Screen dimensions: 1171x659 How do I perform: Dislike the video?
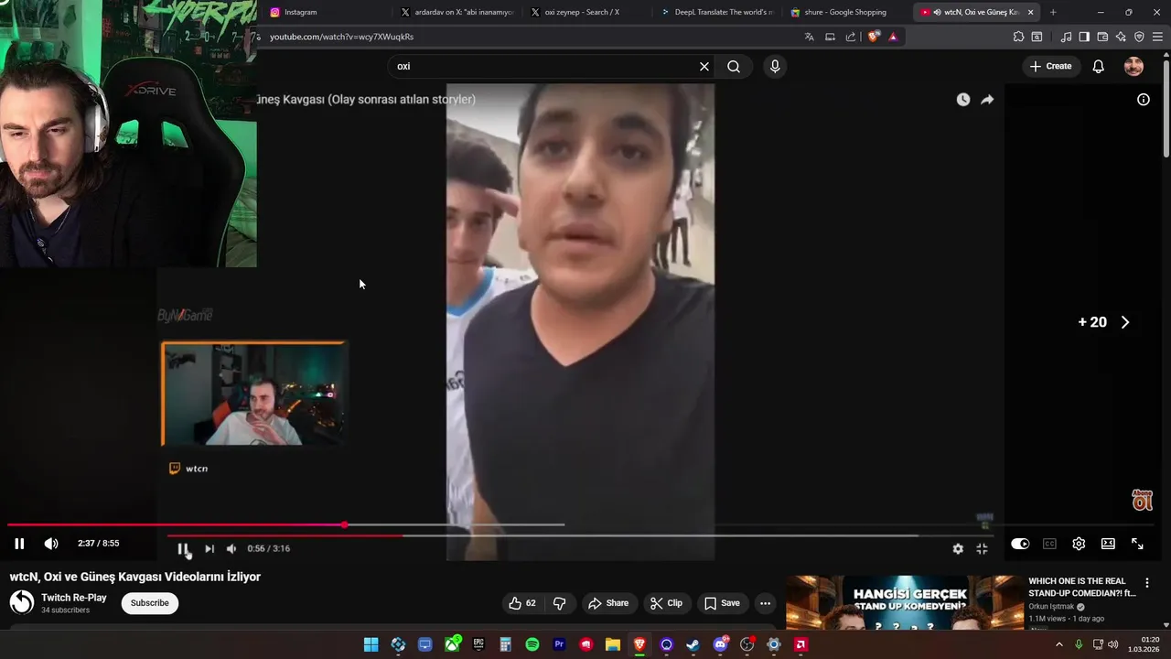pos(560,603)
